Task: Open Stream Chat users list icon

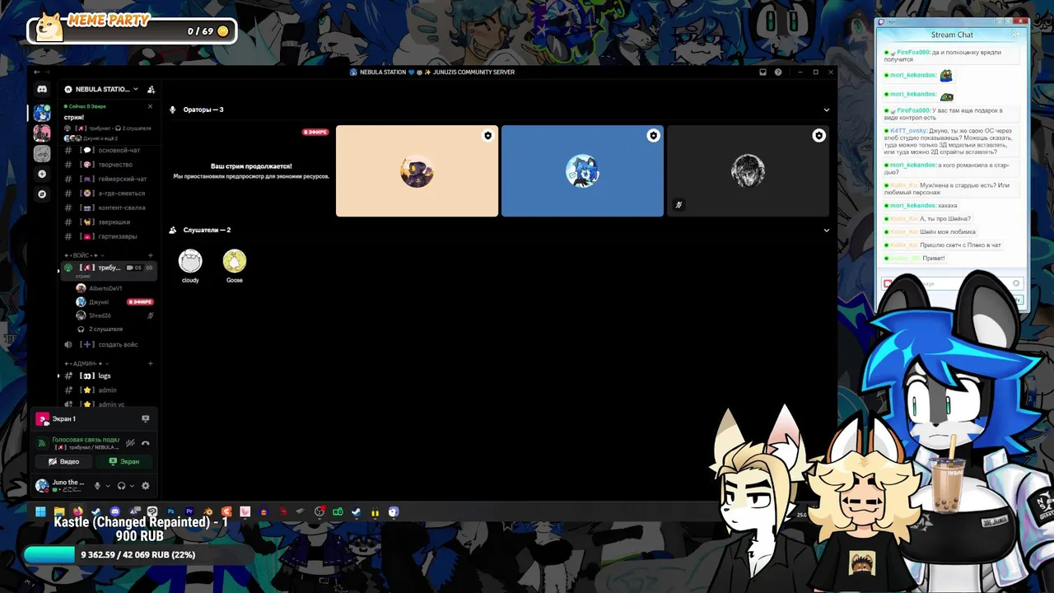Action: coord(1015,35)
